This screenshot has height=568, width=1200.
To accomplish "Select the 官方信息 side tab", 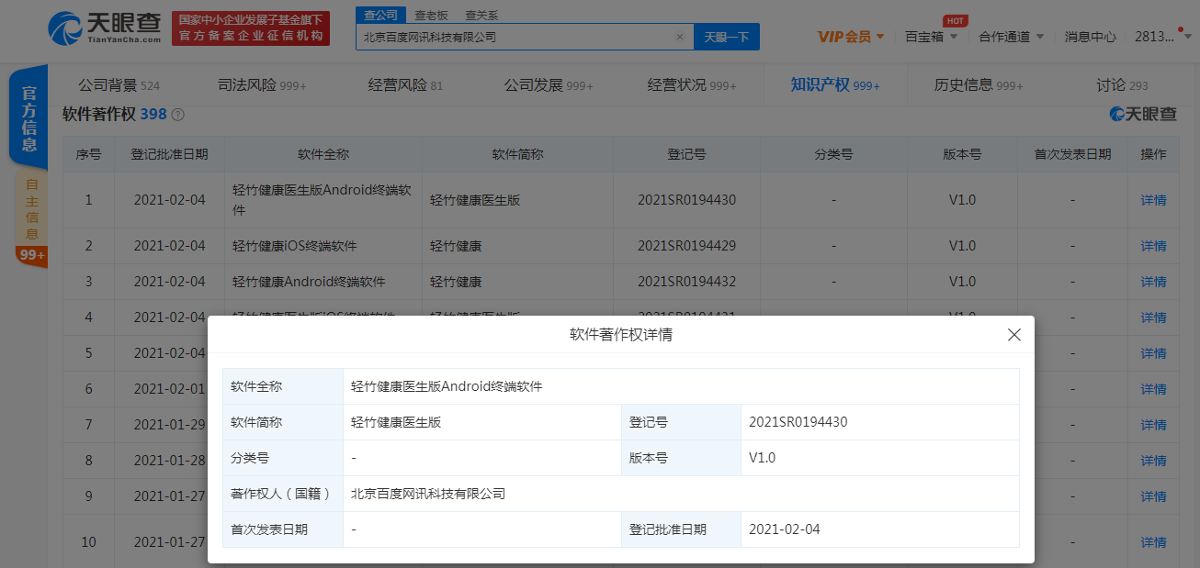I will [x=28, y=118].
